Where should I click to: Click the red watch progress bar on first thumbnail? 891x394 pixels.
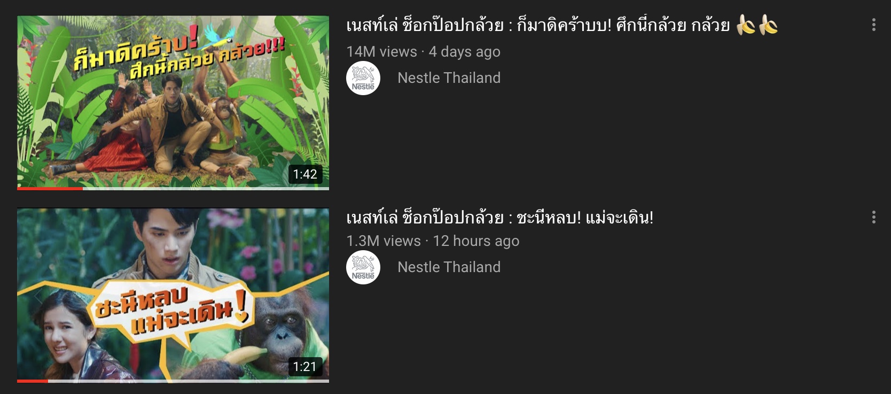(50, 188)
